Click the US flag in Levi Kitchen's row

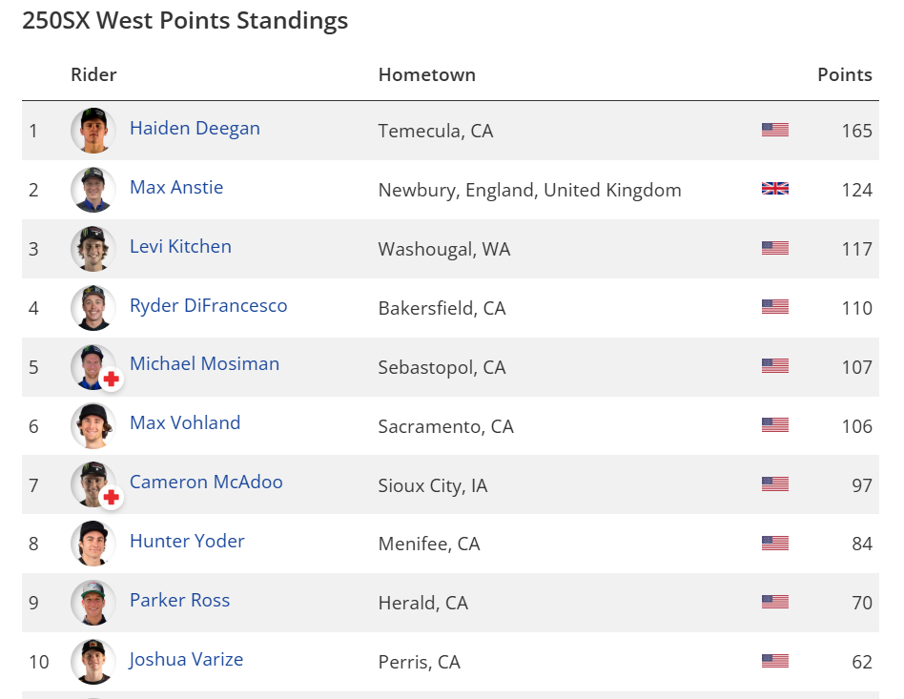(x=774, y=248)
